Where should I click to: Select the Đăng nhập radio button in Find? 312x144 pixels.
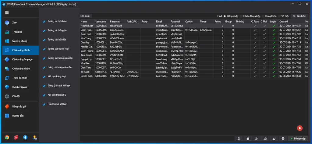click(x=225, y=16)
